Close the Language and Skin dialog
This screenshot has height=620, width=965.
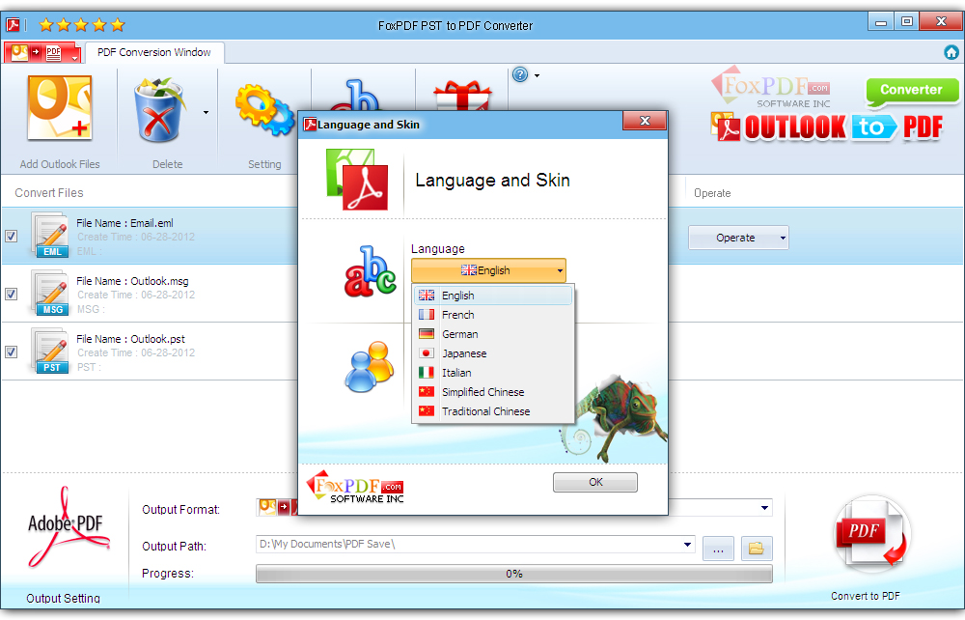pyautogui.click(x=645, y=121)
